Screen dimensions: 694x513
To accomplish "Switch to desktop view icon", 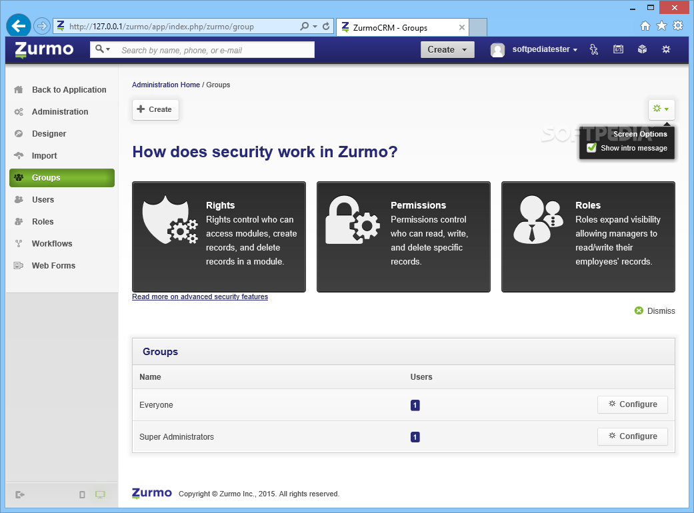I will point(101,494).
